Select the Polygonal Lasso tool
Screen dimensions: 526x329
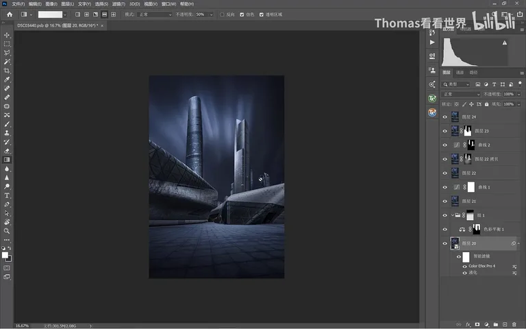point(7,53)
